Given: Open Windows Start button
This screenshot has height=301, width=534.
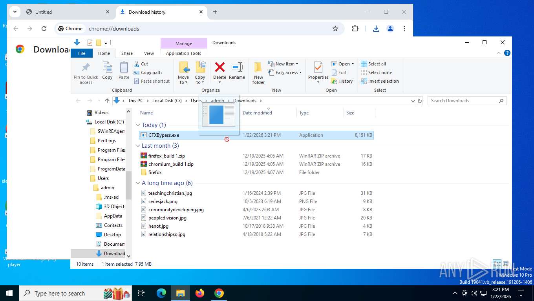Looking at the screenshot, I should pyautogui.click(x=9, y=293).
